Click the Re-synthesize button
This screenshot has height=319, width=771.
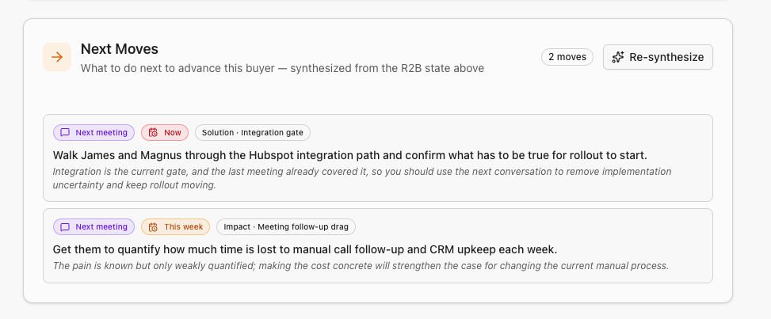pos(658,57)
